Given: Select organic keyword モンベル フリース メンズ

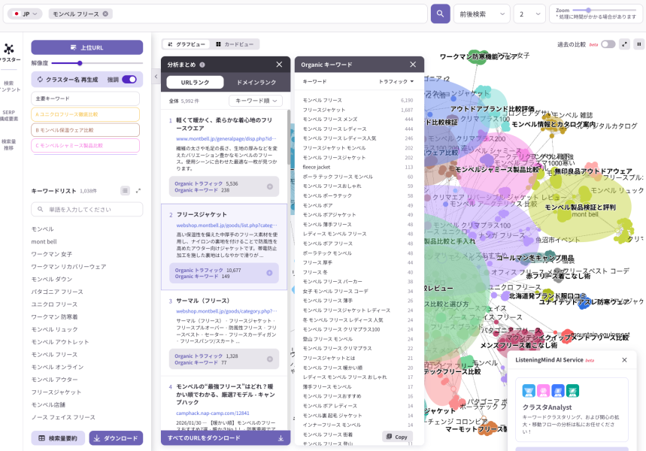Looking at the screenshot, I should pyautogui.click(x=330, y=119).
